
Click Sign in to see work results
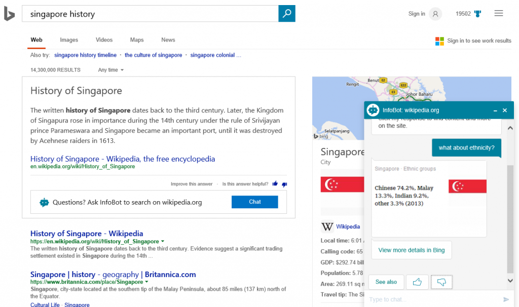click(x=479, y=41)
